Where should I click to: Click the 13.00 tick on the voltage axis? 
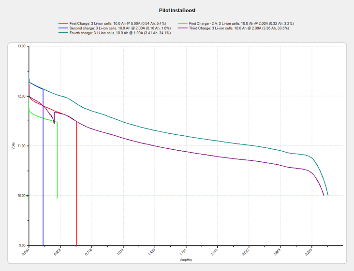pos(20,46)
